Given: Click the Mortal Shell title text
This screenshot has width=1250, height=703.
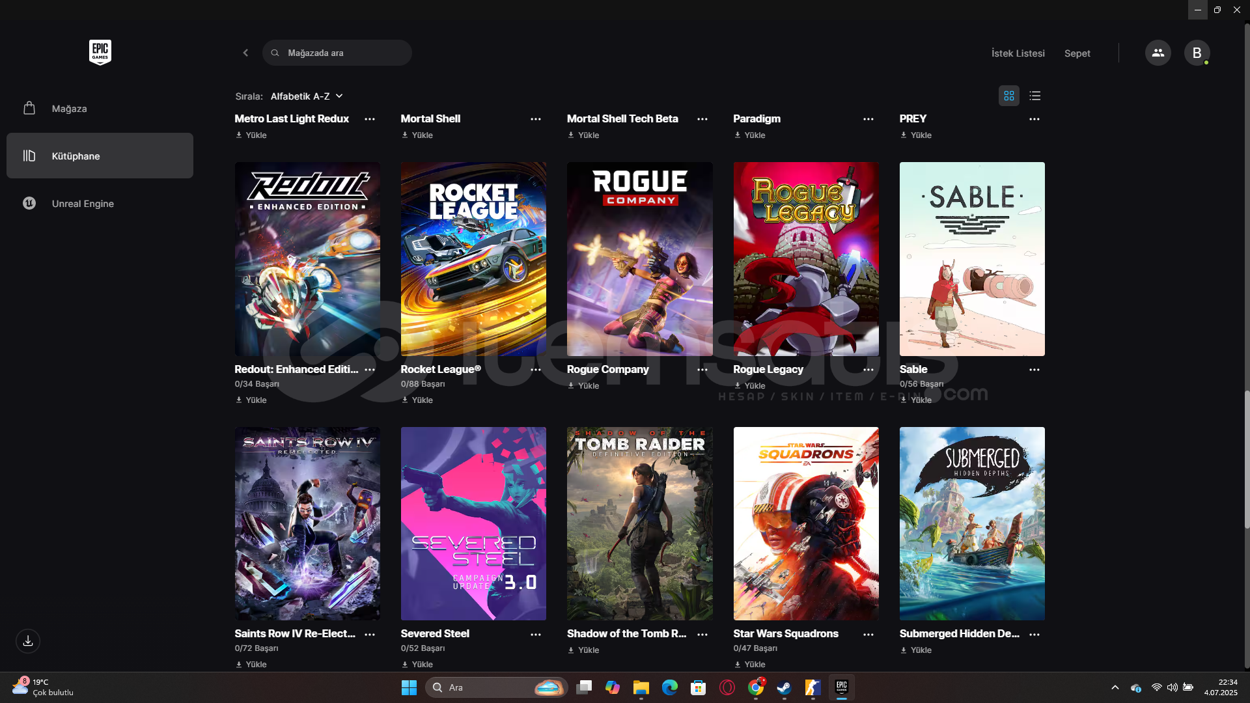Looking at the screenshot, I should (430, 118).
